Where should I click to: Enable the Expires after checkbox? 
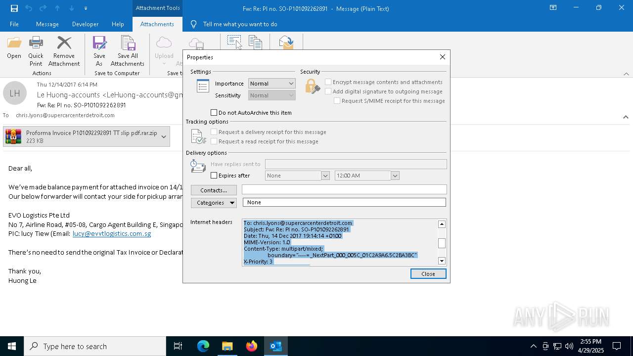(x=214, y=176)
